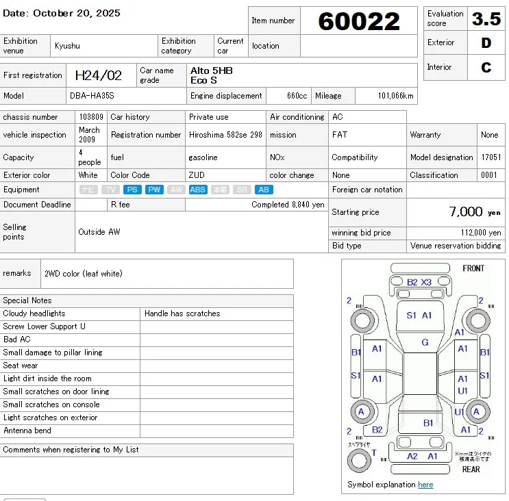This screenshot has width=509, height=501.
Task: Click the registration number Hiroshima 582se 298
Action: [x=225, y=135]
